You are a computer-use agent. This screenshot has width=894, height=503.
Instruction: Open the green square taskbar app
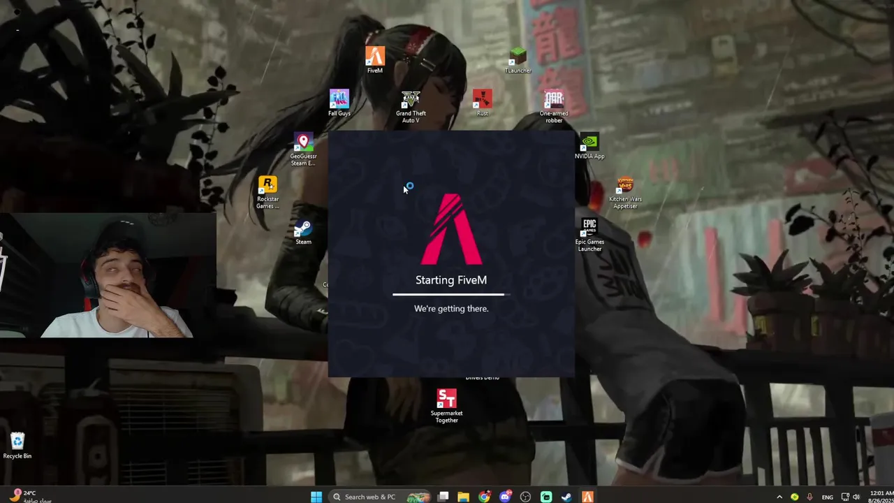click(546, 497)
